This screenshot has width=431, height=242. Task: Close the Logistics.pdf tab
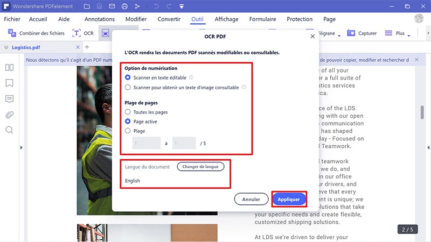(78, 47)
